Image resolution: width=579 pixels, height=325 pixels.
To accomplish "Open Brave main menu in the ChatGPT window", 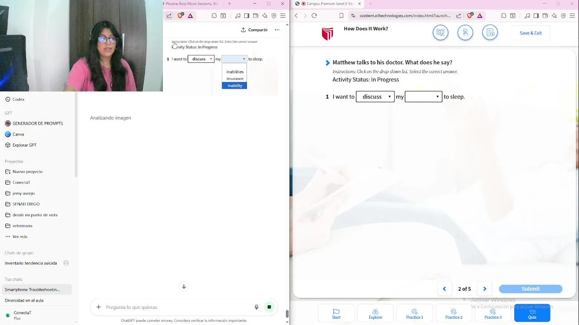I will tap(283, 15).
